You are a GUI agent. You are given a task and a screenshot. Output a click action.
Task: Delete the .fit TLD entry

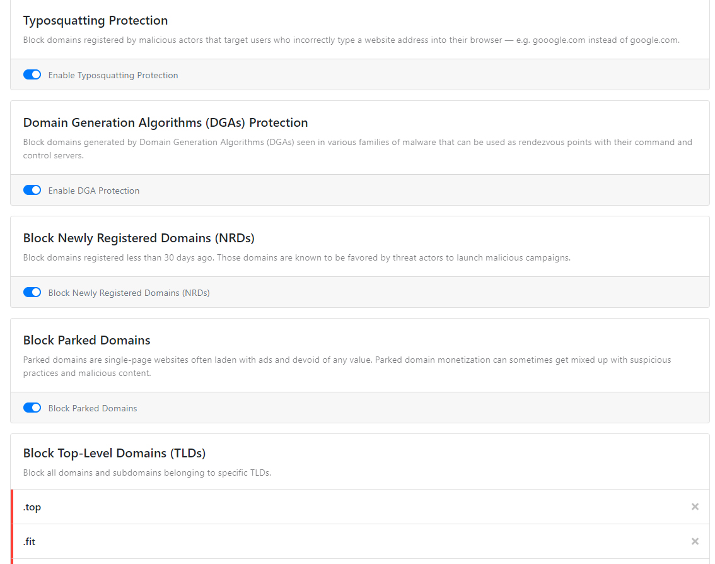(x=695, y=541)
